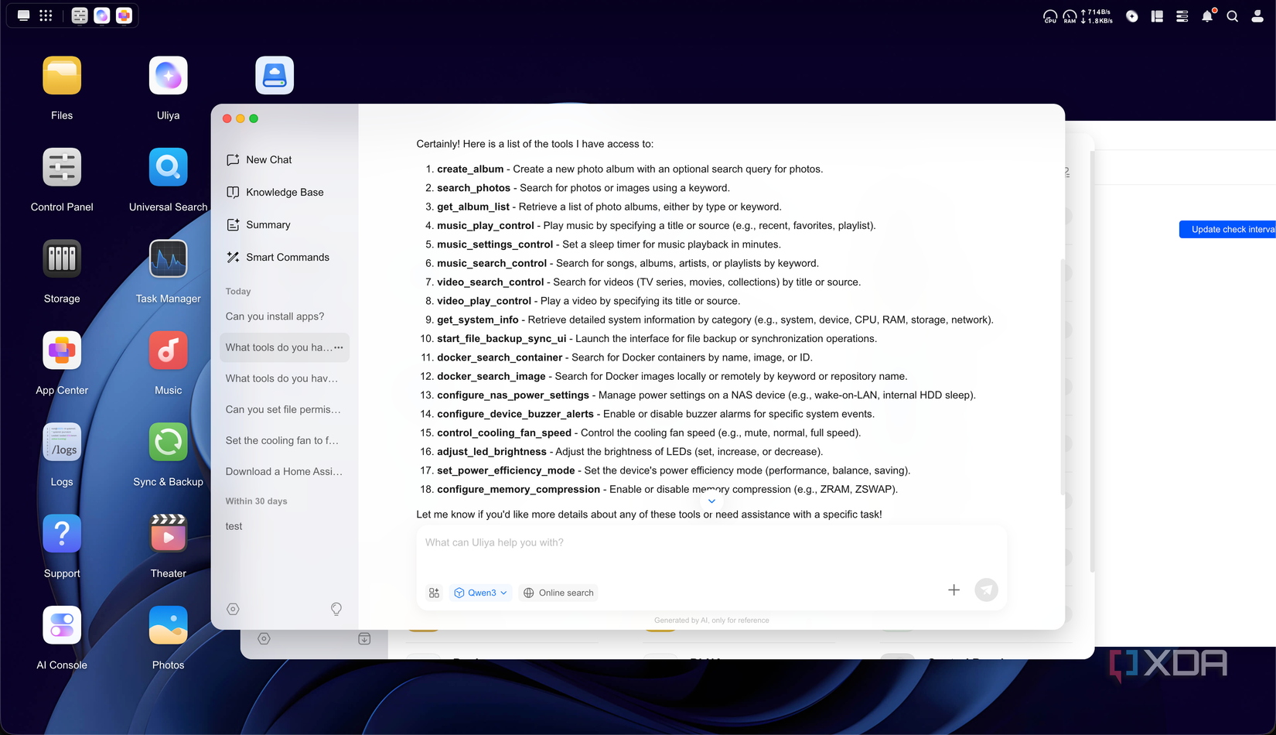This screenshot has height=735, width=1276.
Task: Open Sync & Backup app
Action: pyautogui.click(x=168, y=442)
